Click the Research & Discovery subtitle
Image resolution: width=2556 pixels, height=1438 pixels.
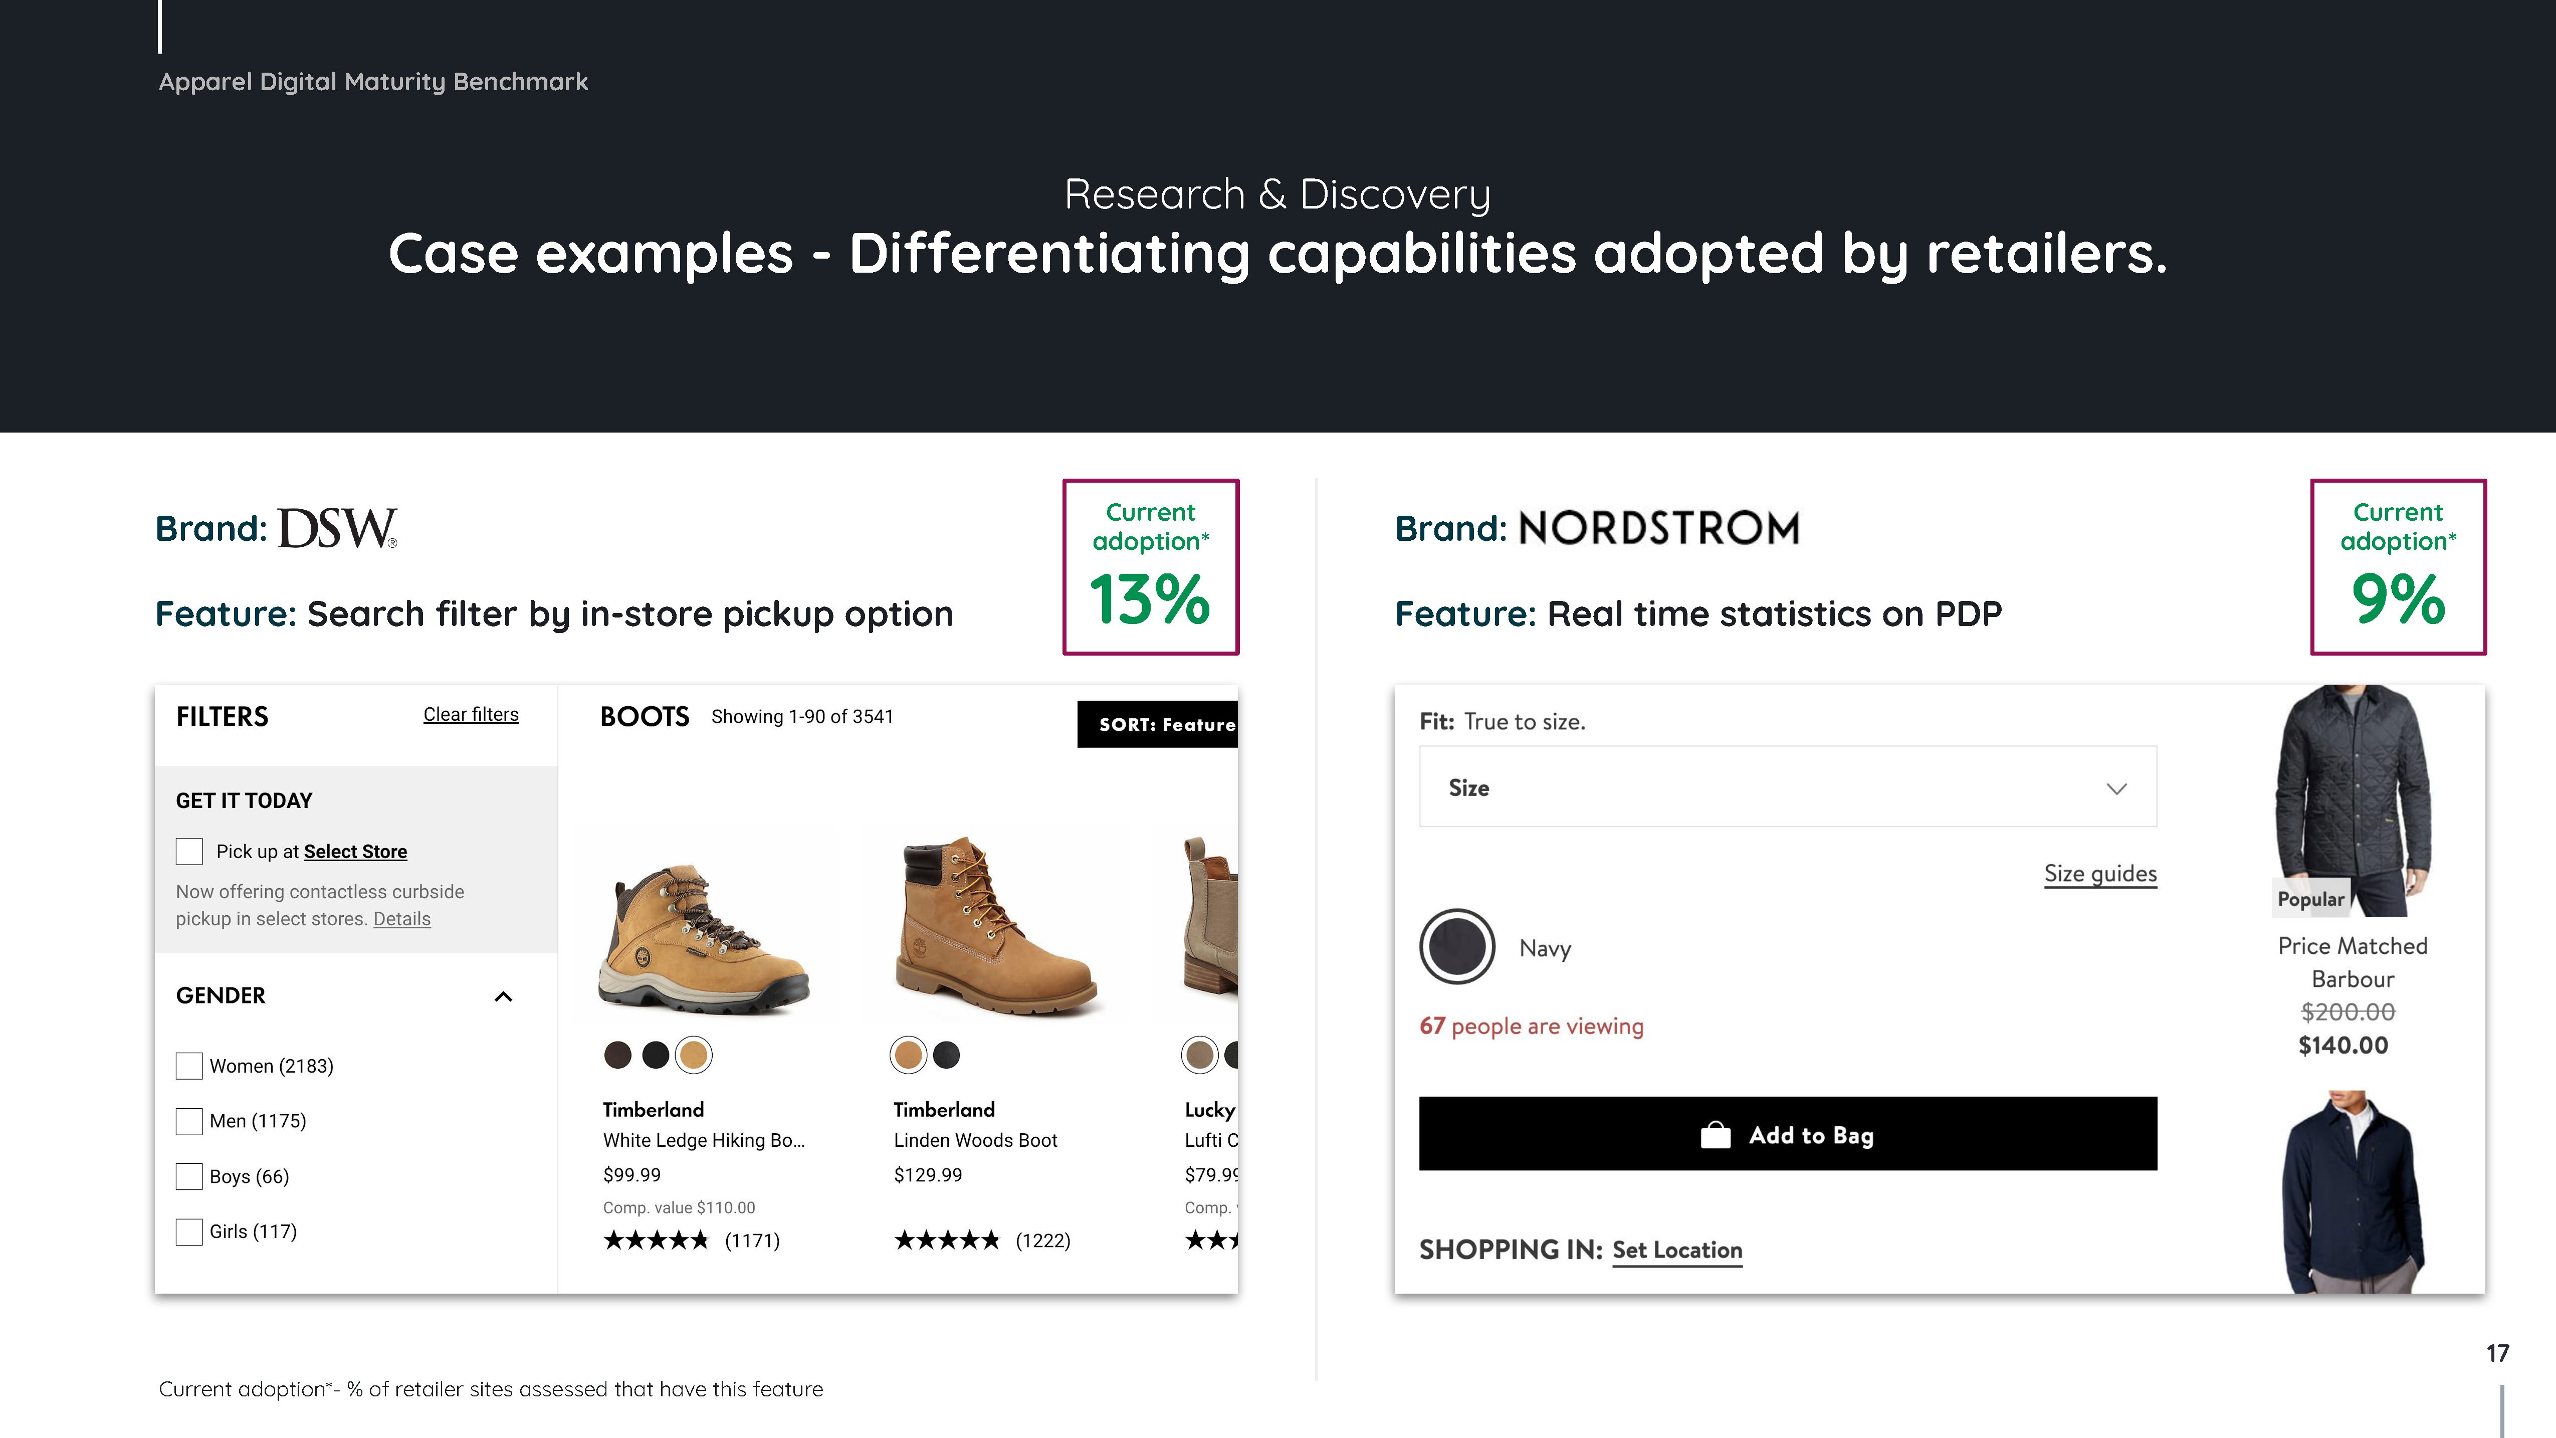[x=1277, y=193]
